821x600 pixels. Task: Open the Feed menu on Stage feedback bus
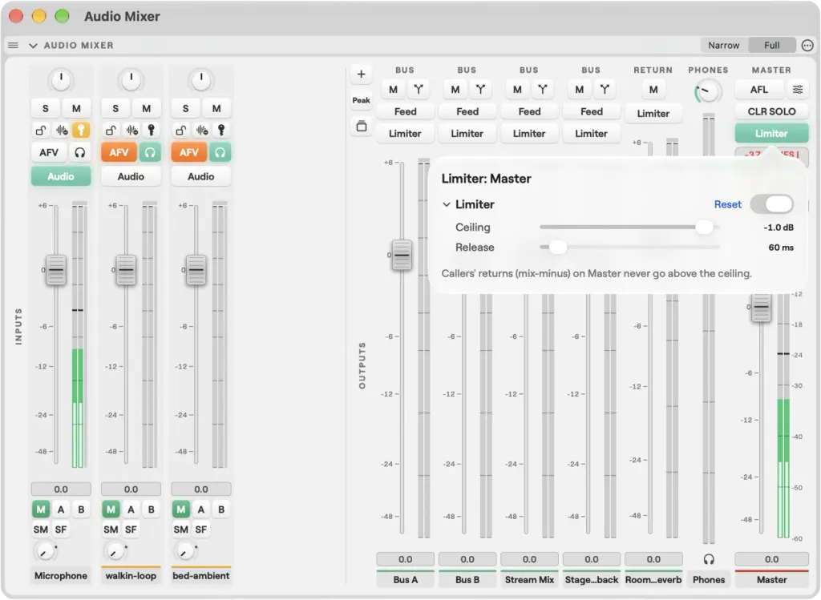(x=592, y=111)
